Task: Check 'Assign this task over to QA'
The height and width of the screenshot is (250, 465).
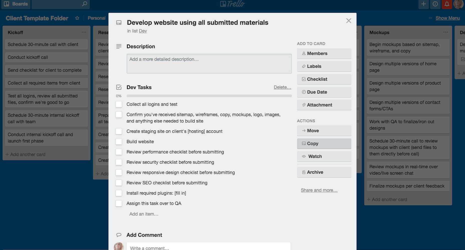Action: 119,203
